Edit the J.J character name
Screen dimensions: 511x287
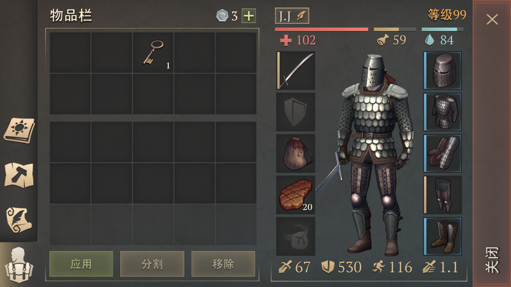292,16
